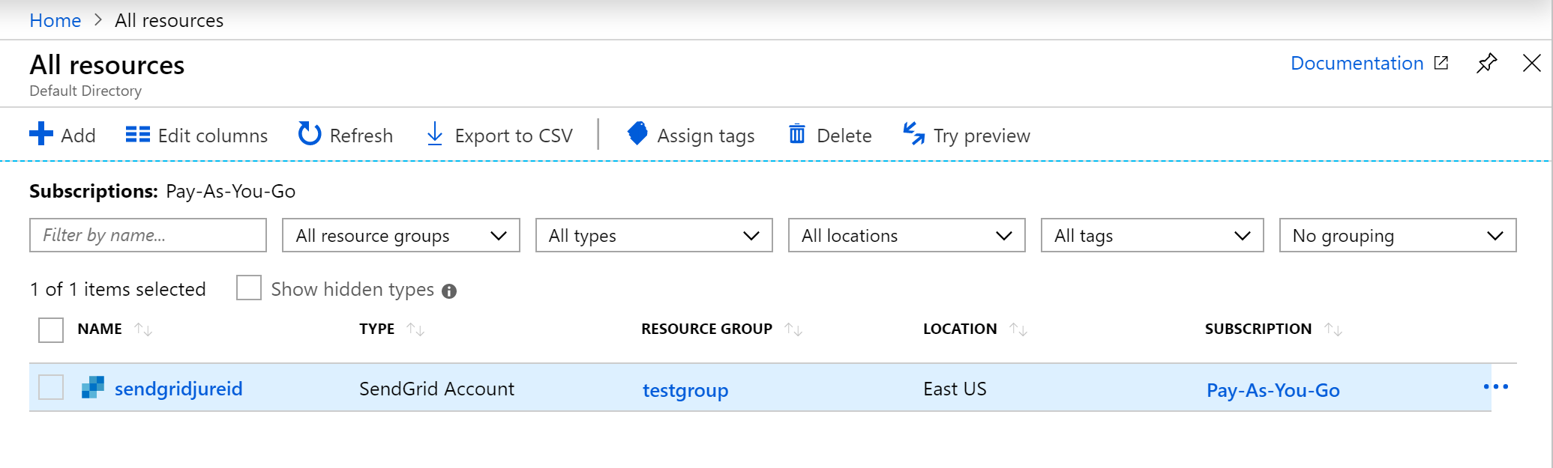Screen dimensions: 1553x468
Task: Click the SendGrid Account type cell
Action: click(436, 389)
